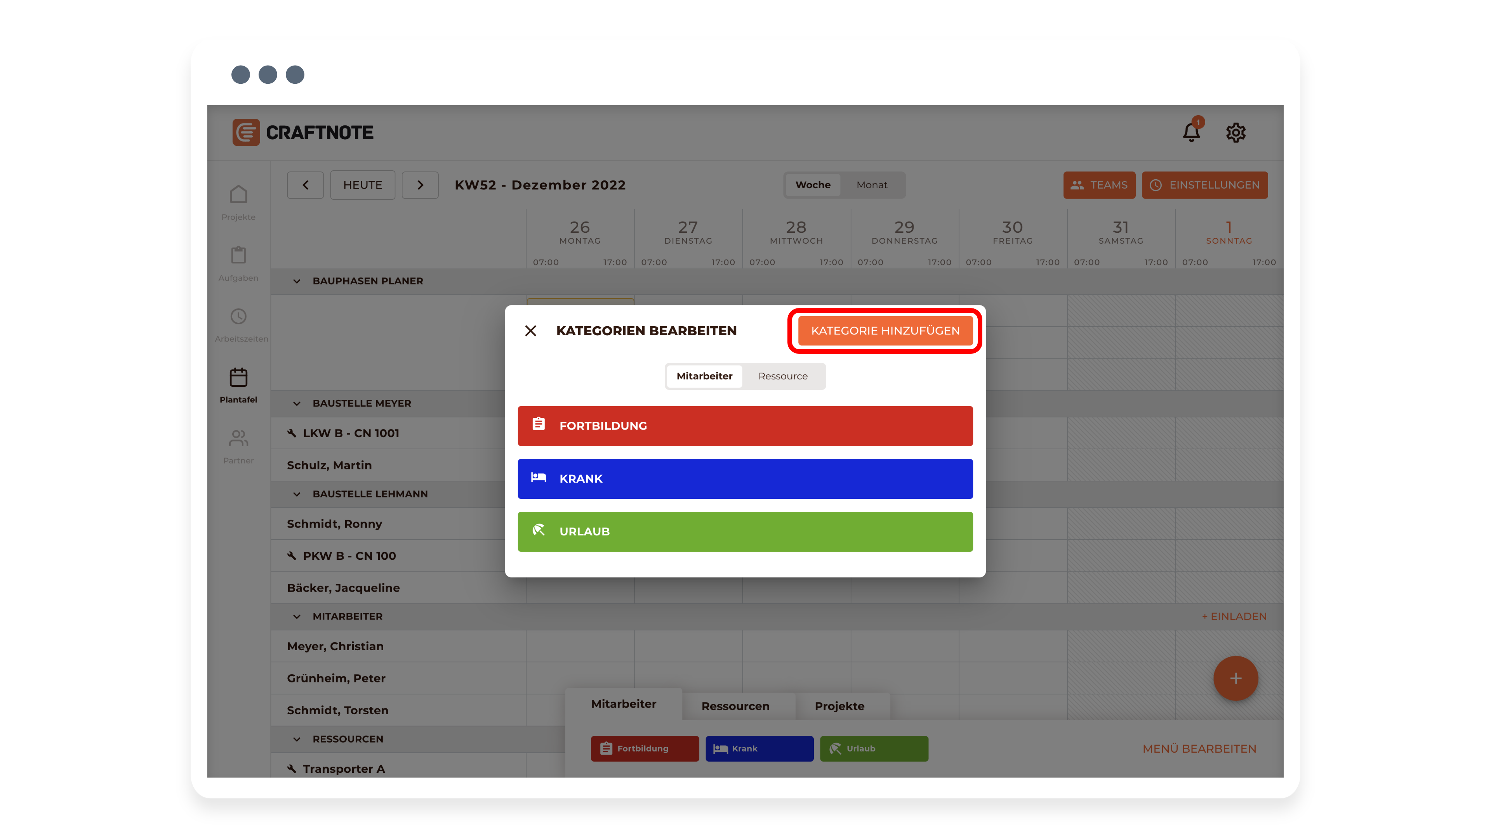Click the round orange plus button

(x=1235, y=679)
